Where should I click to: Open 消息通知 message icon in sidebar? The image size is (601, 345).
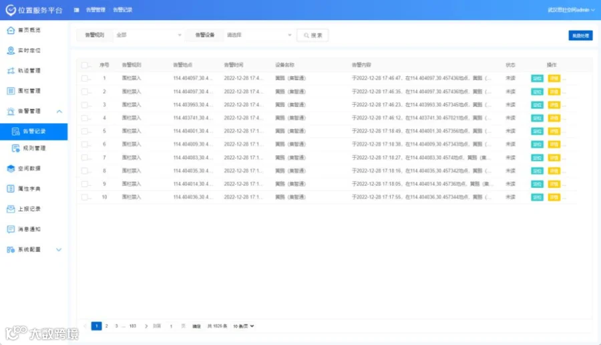[11, 229]
